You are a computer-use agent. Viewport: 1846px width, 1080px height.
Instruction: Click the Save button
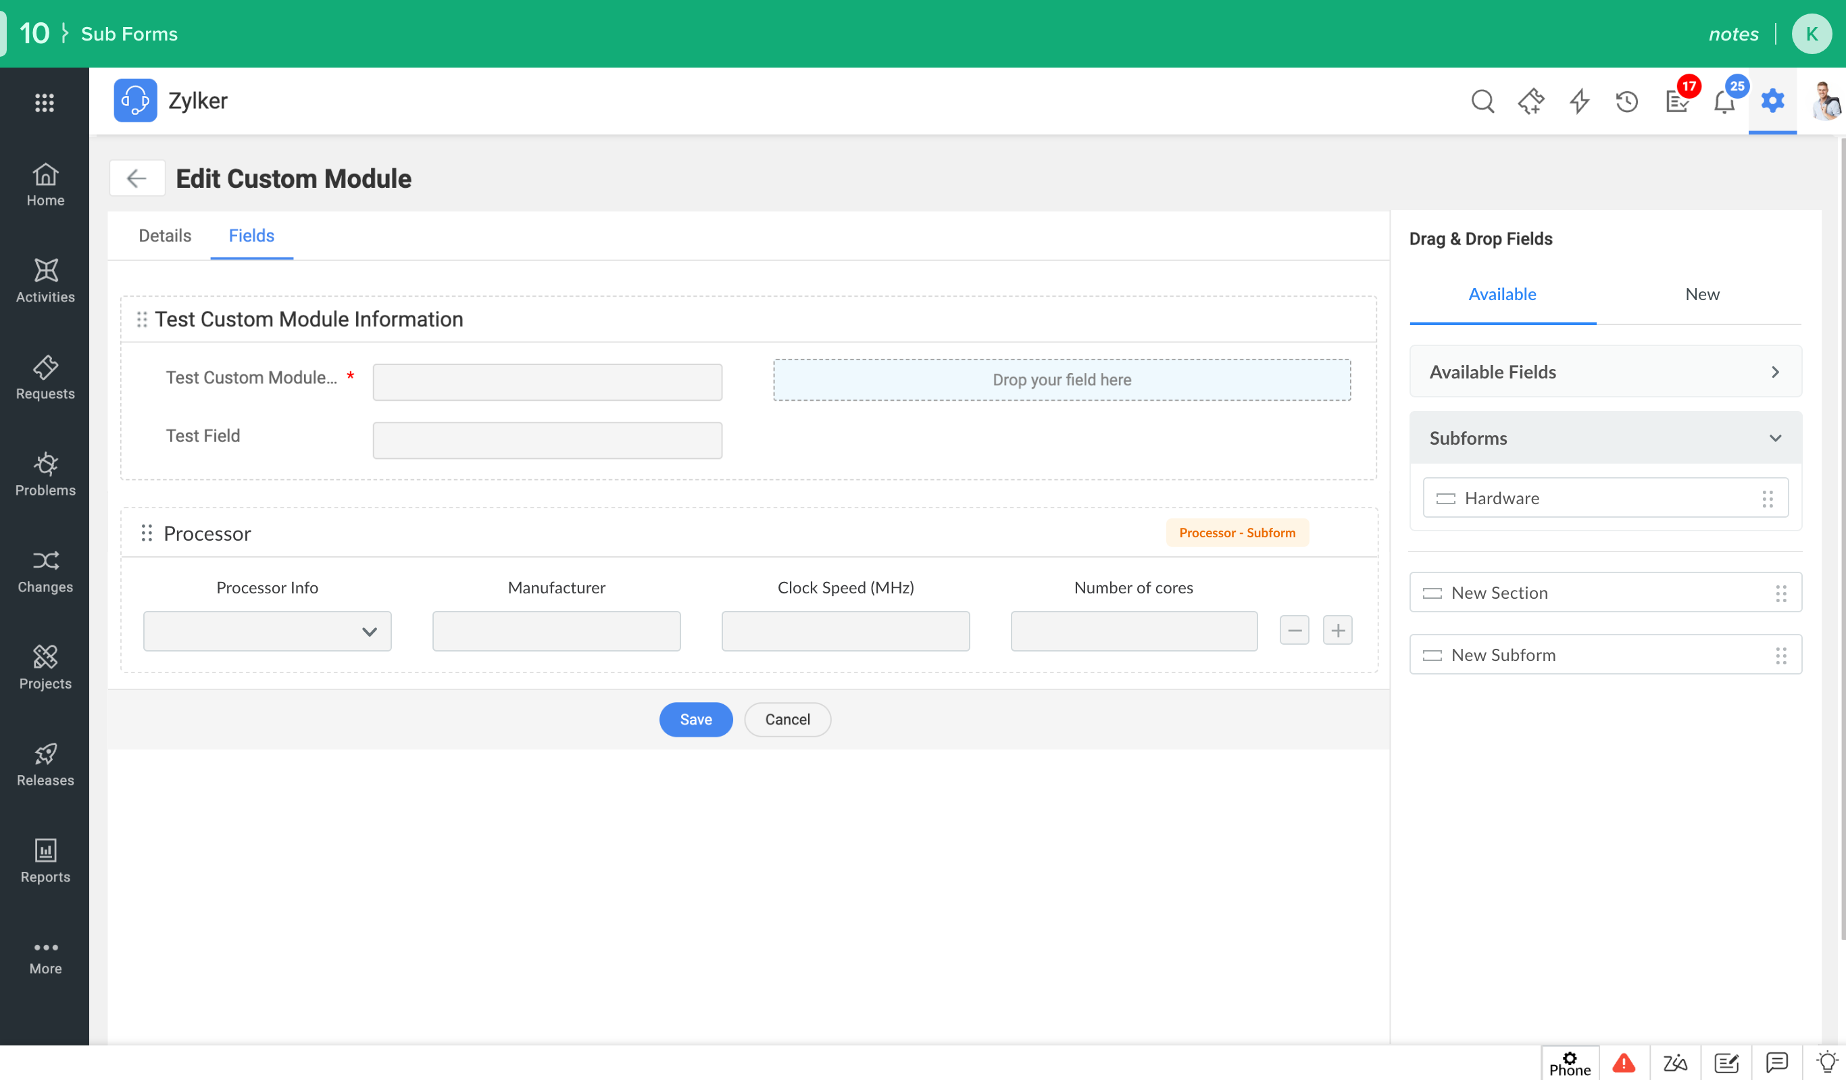point(695,720)
